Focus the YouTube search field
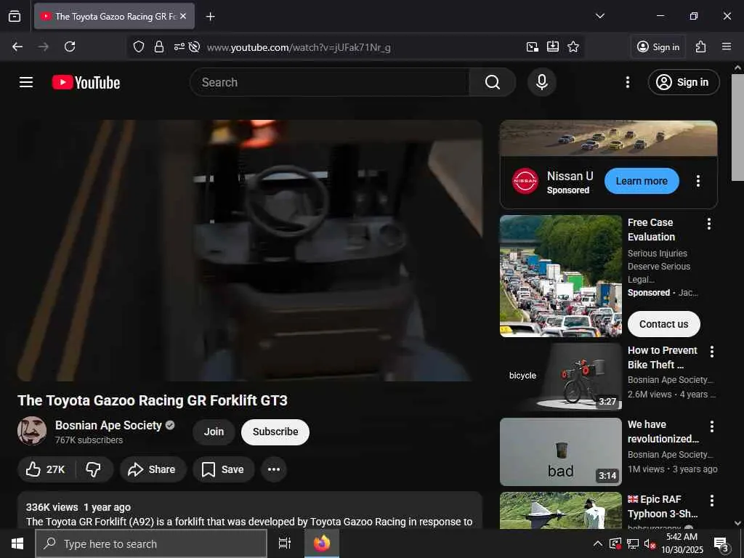Screen dimensions: 744x558 point(330,82)
